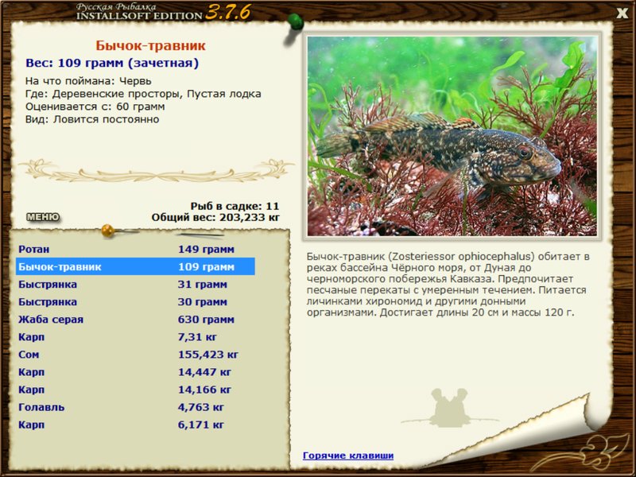Image resolution: width=636 pixels, height=477 pixels.
Task: Click the Бычок-травник fish photo
Action: click(452, 136)
